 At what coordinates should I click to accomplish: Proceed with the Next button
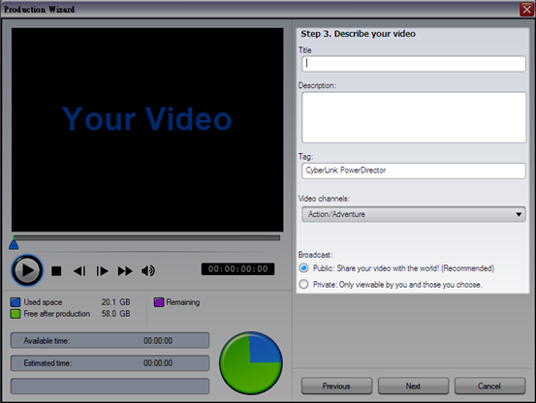413,386
